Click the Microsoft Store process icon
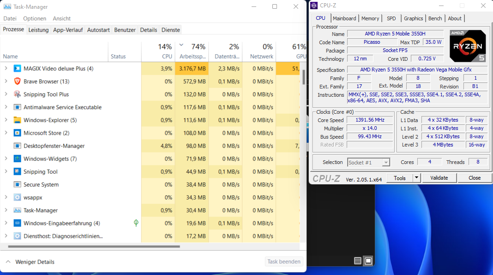This screenshot has width=493, height=275. [x=17, y=133]
